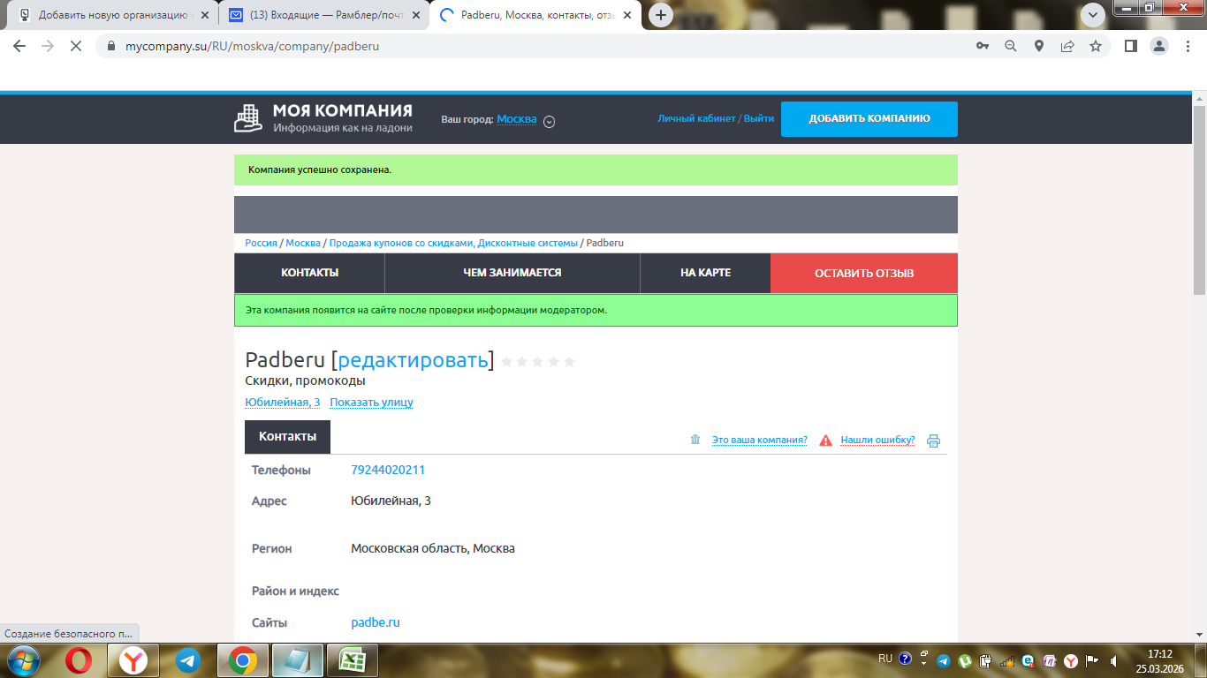Click 'Нашли ошибку?' link
Viewport: 1207px width, 678px height.
coord(877,440)
